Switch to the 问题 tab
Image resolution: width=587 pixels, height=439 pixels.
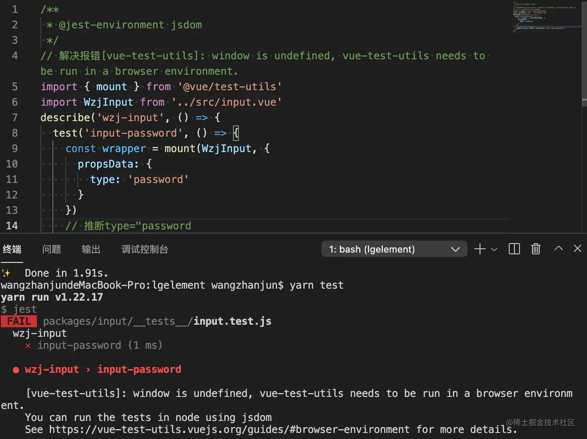coord(52,249)
